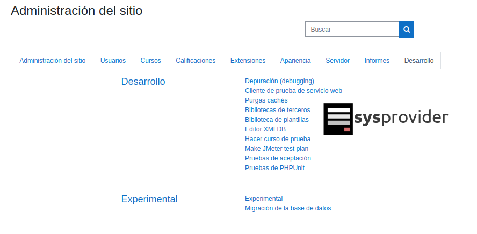477x234 pixels.
Task: Open the Editor XMLDB link
Action: tap(265, 129)
